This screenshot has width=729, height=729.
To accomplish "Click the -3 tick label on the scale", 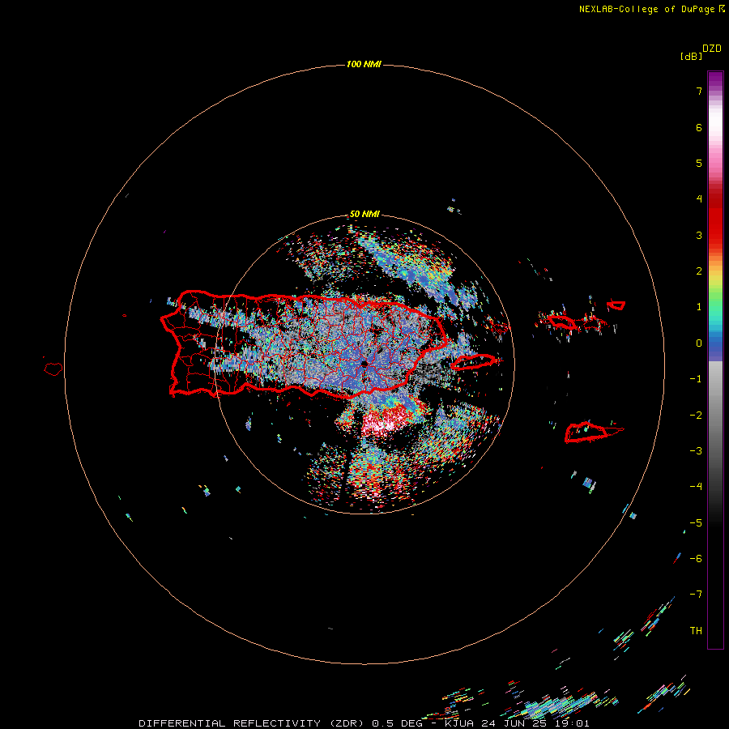I will (696, 451).
